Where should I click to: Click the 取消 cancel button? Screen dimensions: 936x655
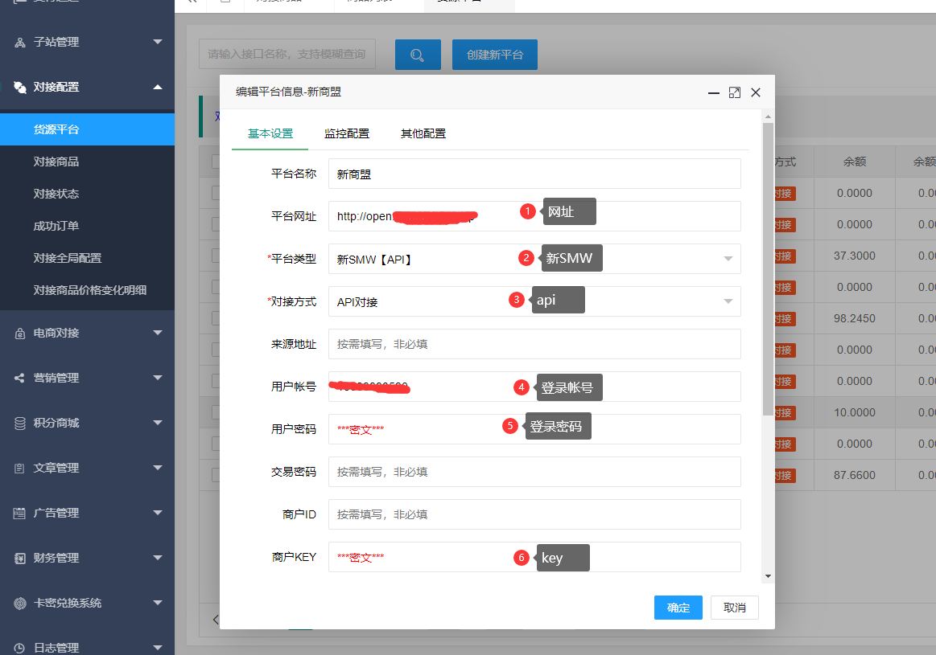[x=735, y=608]
